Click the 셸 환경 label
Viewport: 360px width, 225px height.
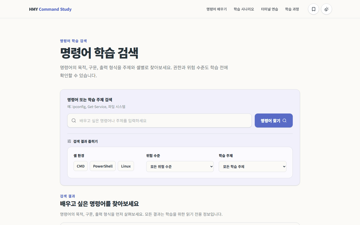79,155
